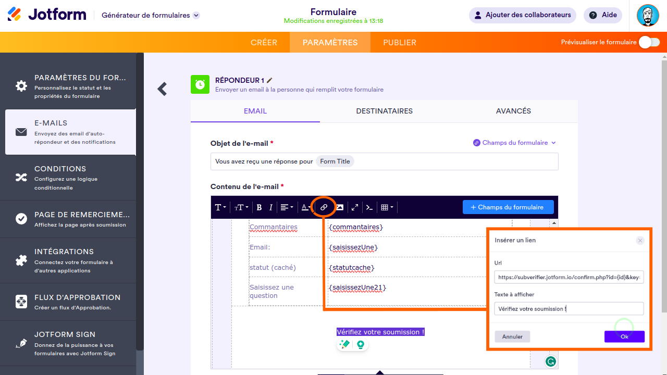
Task: Insert an image into the email body
Action: click(339, 207)
